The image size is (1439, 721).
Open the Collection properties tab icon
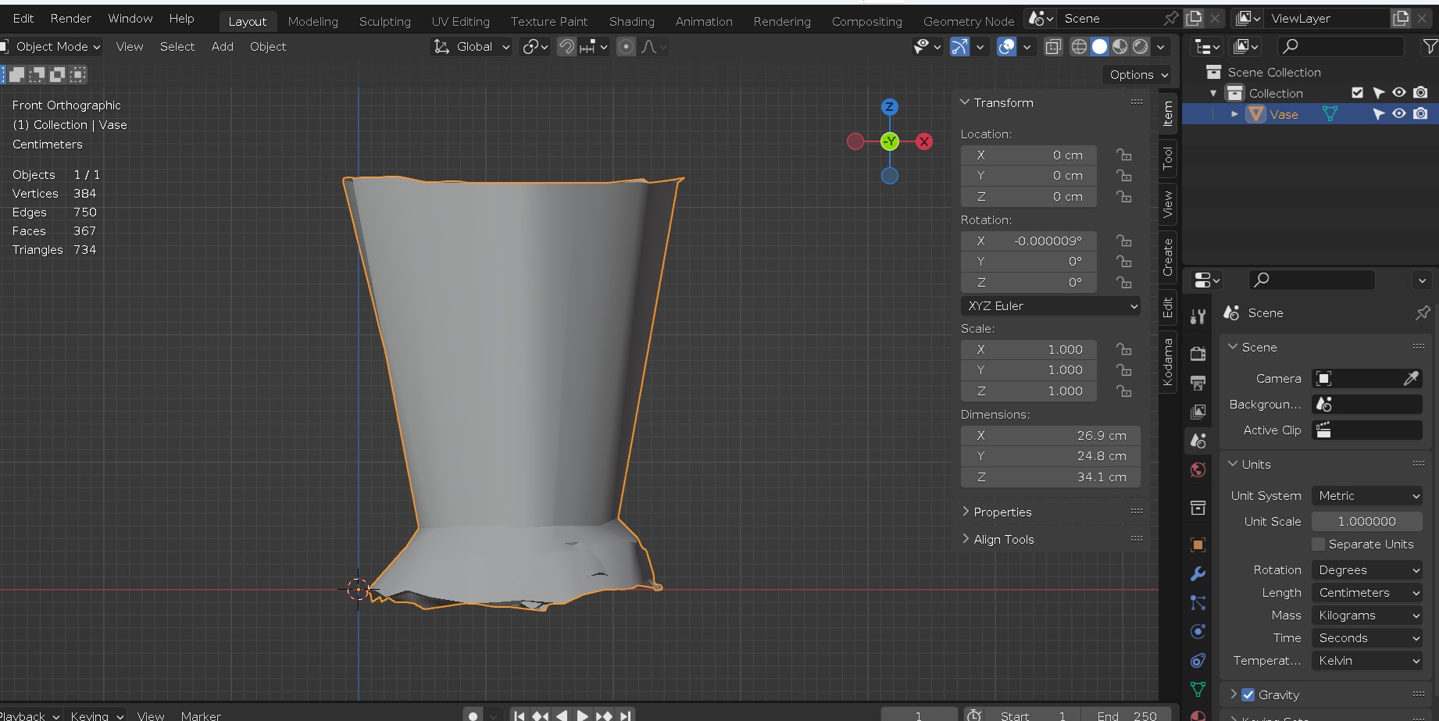(1198, 509)
